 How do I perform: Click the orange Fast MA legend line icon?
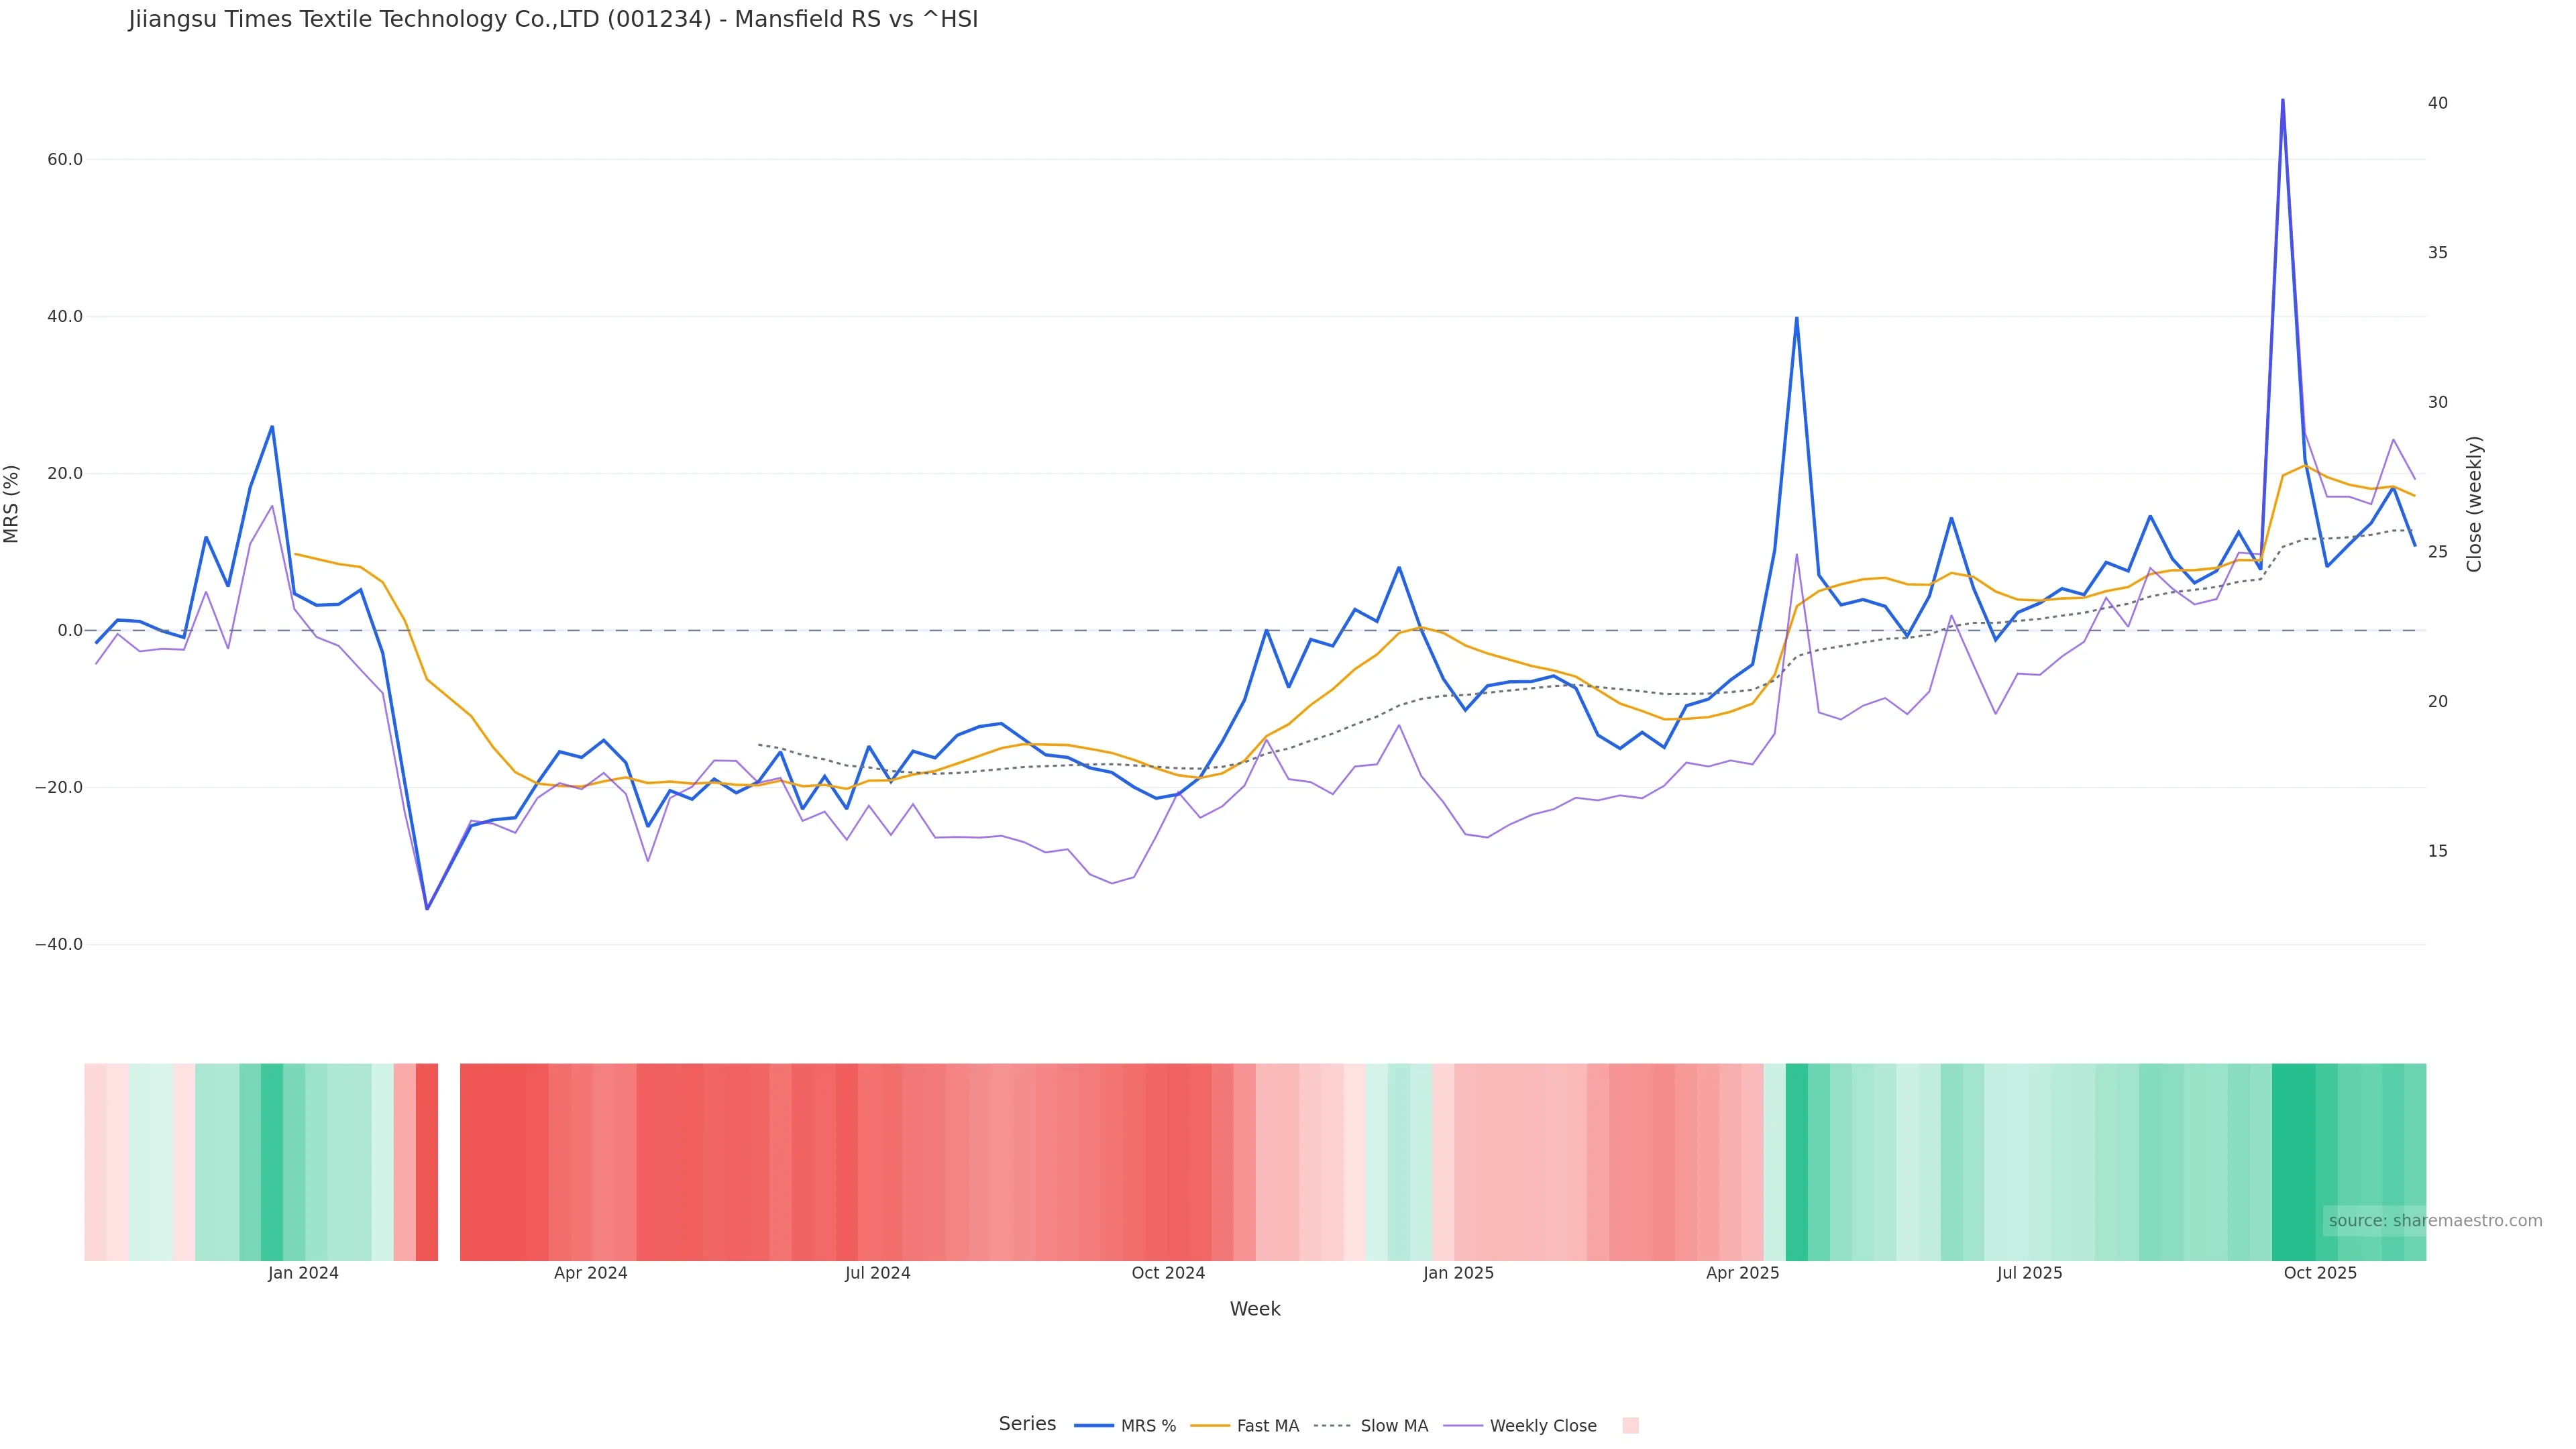[1210, 1426]
